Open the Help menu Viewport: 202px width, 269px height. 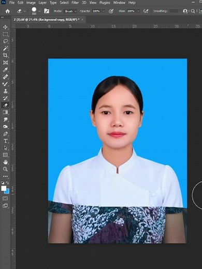tap(132, 3)
